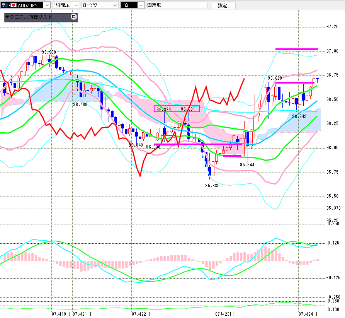
Task: Click the 95.75 price axis value
Action: click(x=333, y=172)
